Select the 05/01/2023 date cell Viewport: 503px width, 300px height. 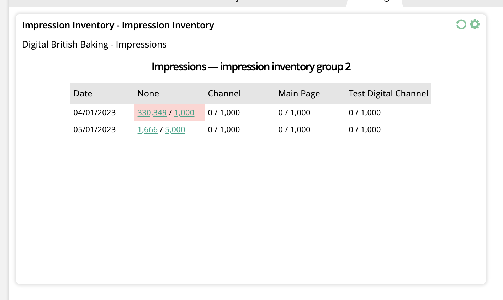pos(95,129)
